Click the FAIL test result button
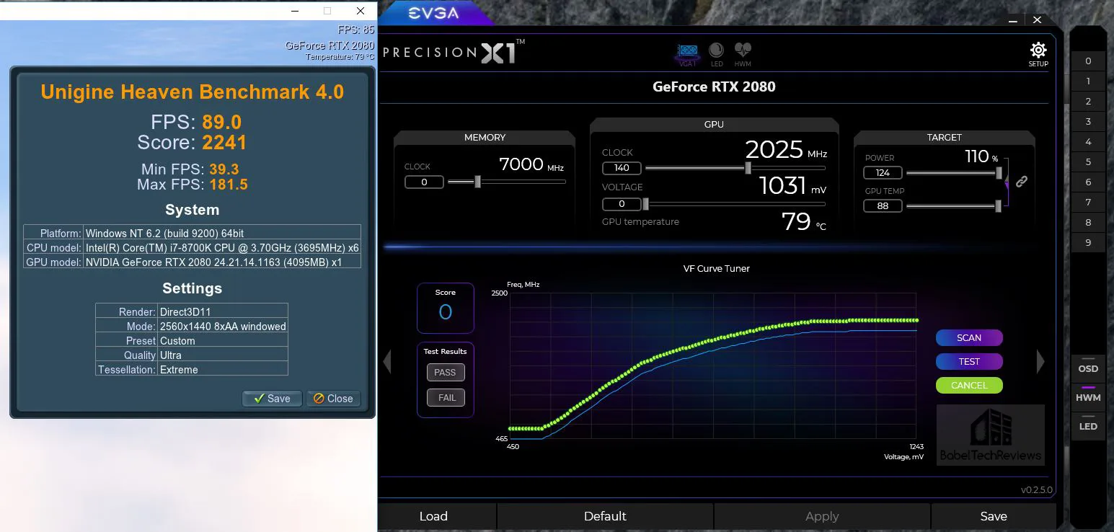Screen dimensions: 1114x532 click(445, 398)
